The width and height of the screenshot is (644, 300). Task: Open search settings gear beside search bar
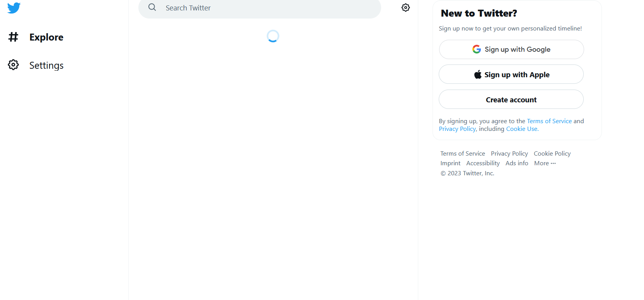pyautogui.click(x=405, y=8)
